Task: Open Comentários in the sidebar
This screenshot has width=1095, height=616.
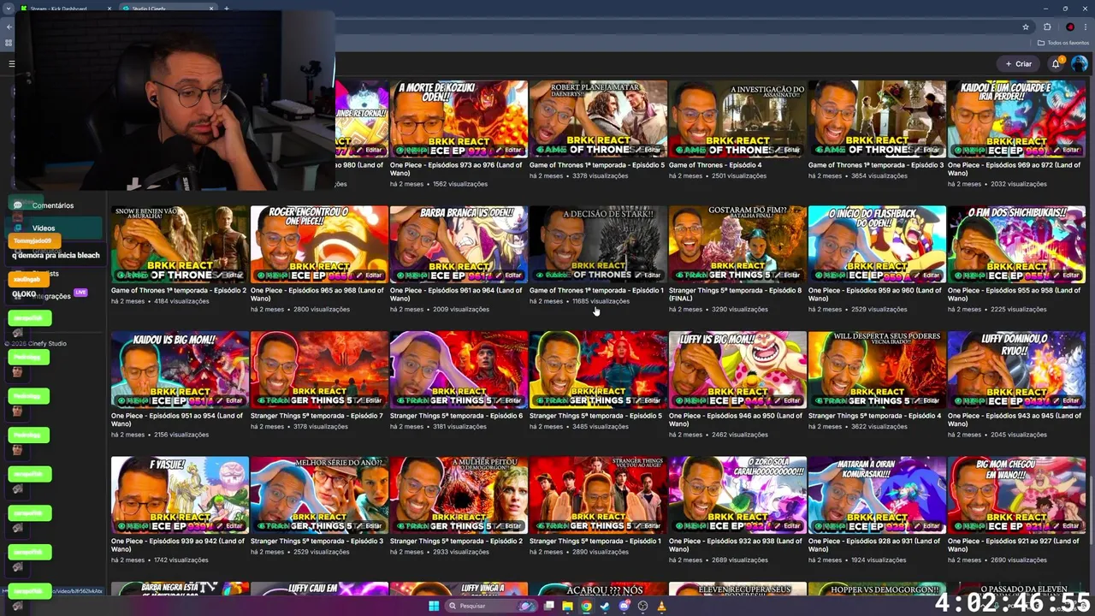Action: [53, 205]
